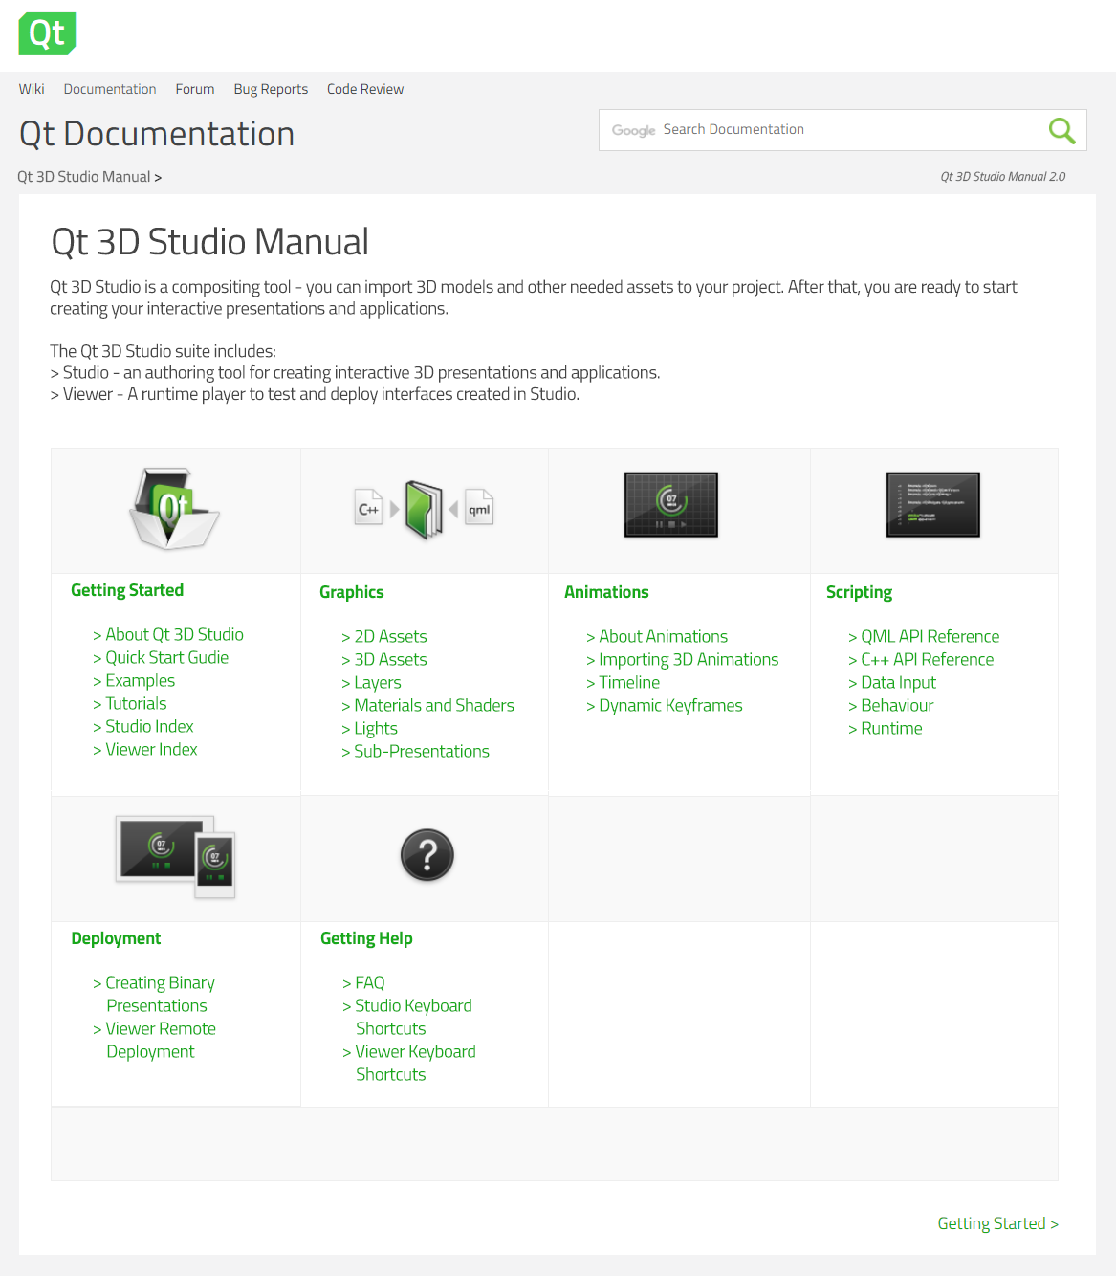Click the green search magnifier icon
The width and height of the screenshot is (1116, 1276).
1061,130
